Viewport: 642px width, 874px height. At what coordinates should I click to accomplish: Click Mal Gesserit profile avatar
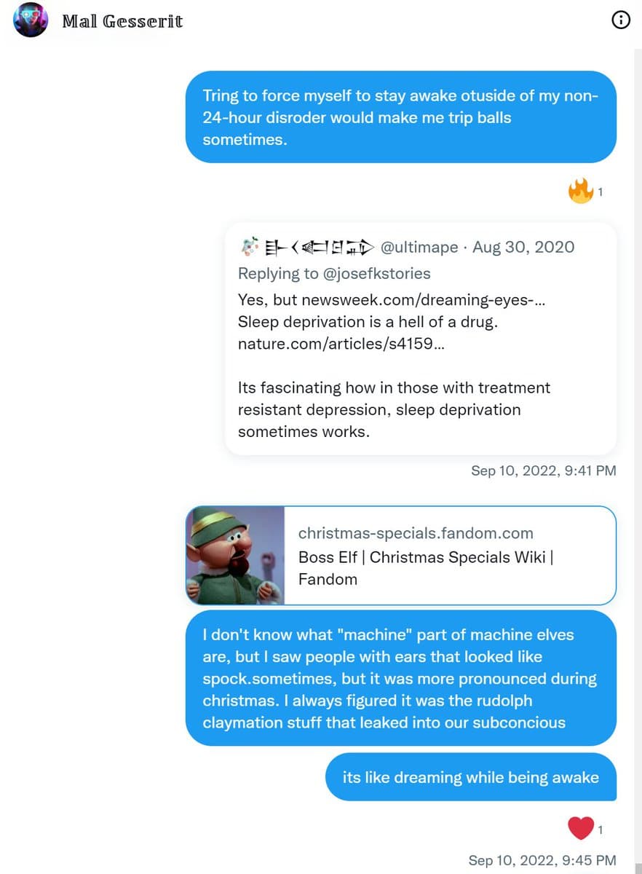(31, 20)
